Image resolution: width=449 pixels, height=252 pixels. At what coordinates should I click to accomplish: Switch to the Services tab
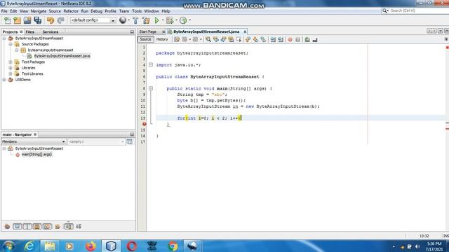coord(51,32)
